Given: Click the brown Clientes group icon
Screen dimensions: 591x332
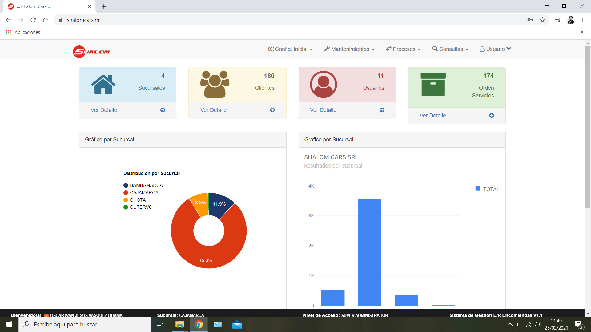Looking at the screenshot, I should (215, 84).
